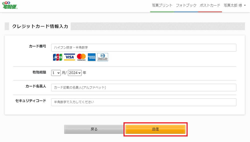250x142 pixels.
Task: Go to the ポストカード menu item
Action: (x=210, y=5)
